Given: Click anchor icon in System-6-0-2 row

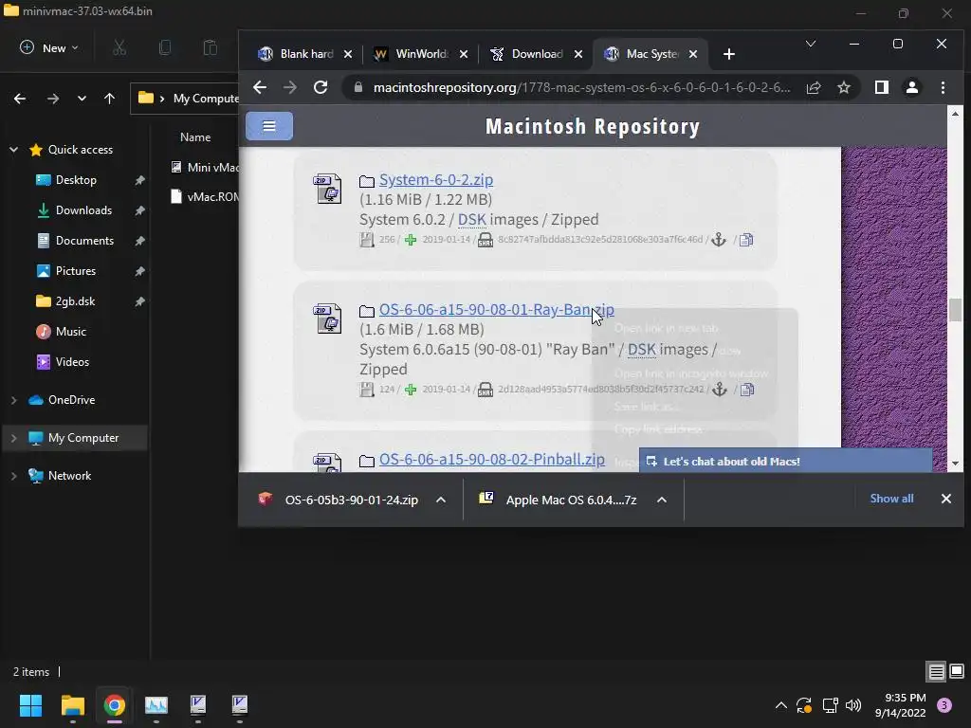Looking at the screenshot, I should point(719,240).
